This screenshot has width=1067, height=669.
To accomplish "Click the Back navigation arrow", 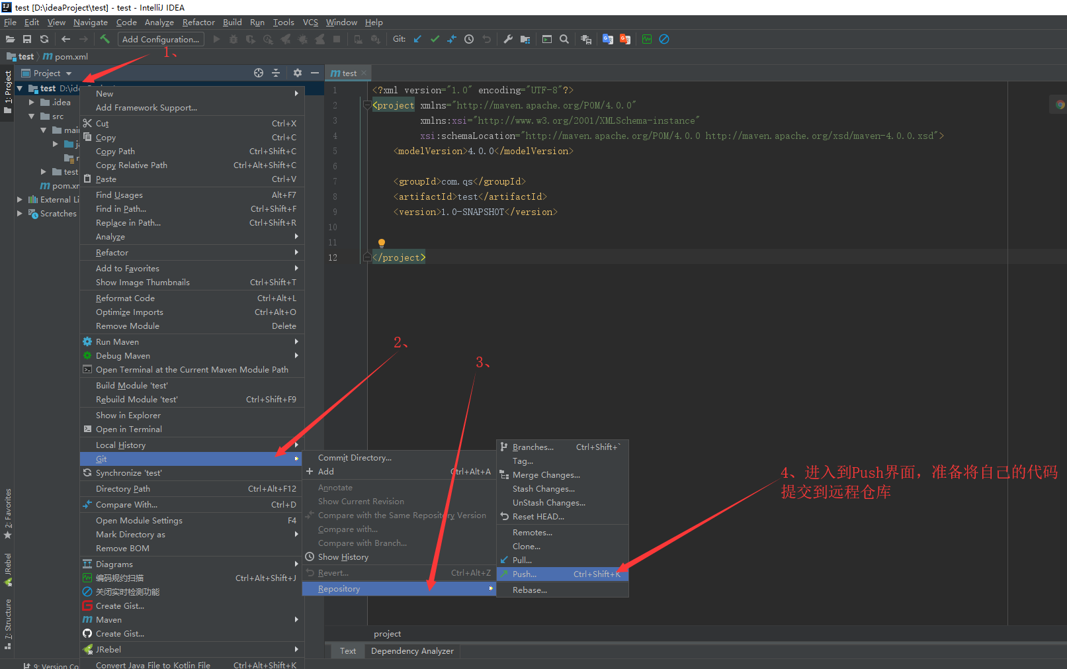I will pyautogui.click(x=65, y=39).
